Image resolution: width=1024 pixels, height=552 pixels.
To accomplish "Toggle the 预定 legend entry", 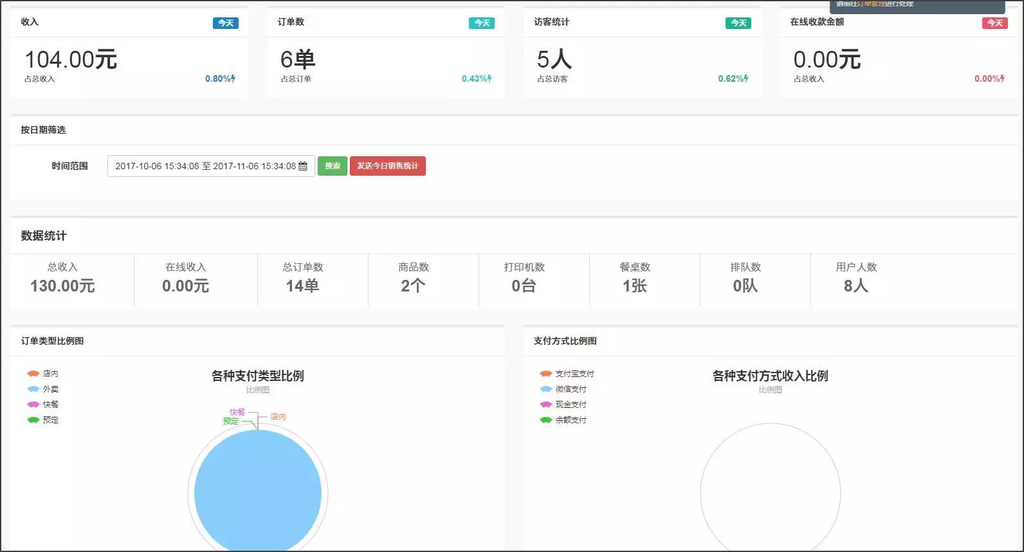I will coord(43,420).
